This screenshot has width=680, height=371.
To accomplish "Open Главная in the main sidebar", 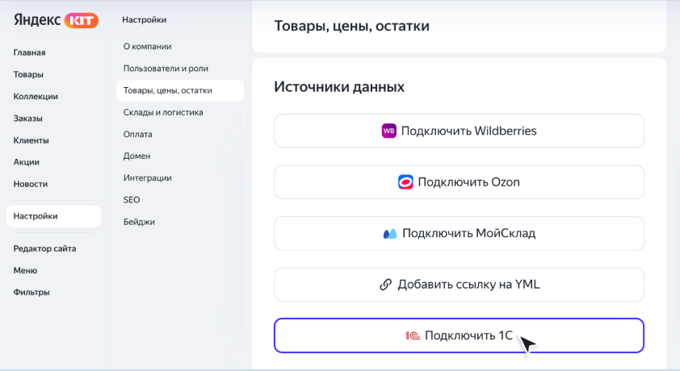I will tap(30, 52).
